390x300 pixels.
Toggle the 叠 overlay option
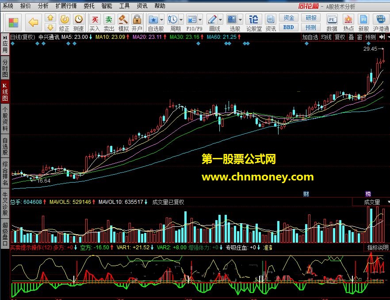[x=351, y=37]
